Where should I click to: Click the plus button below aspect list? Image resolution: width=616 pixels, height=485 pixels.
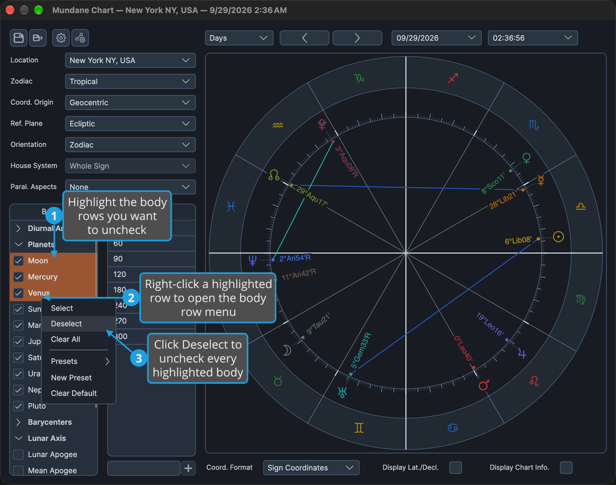tap(188, 468)
